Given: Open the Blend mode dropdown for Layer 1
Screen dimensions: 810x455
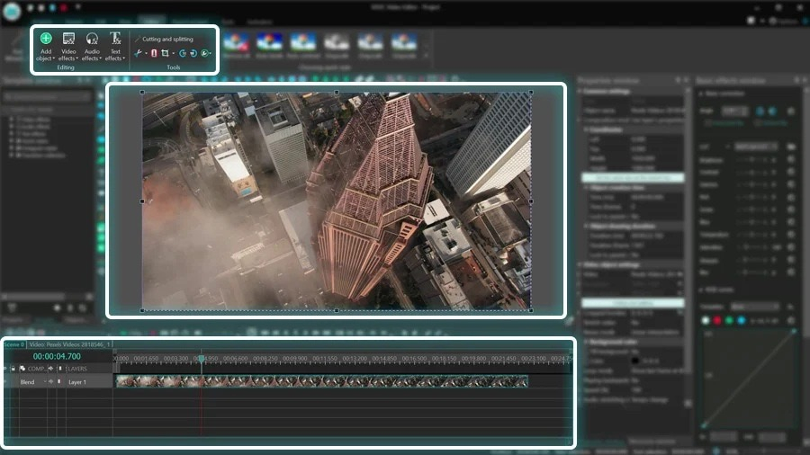Looking at the screenshot, I should click(32, 382).
